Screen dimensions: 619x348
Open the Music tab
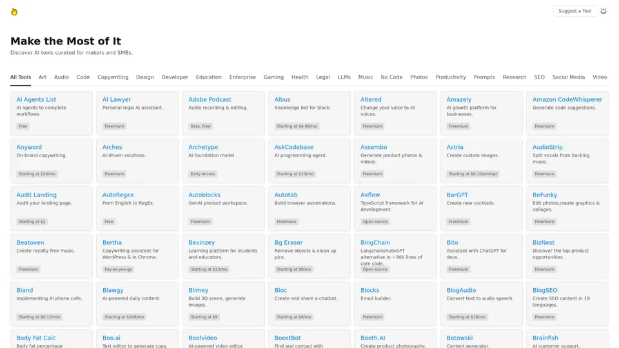(x=366, y=77)
